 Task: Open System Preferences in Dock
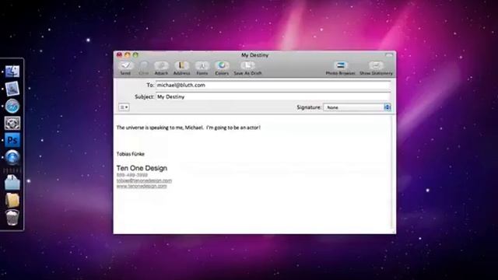(12, 123)
